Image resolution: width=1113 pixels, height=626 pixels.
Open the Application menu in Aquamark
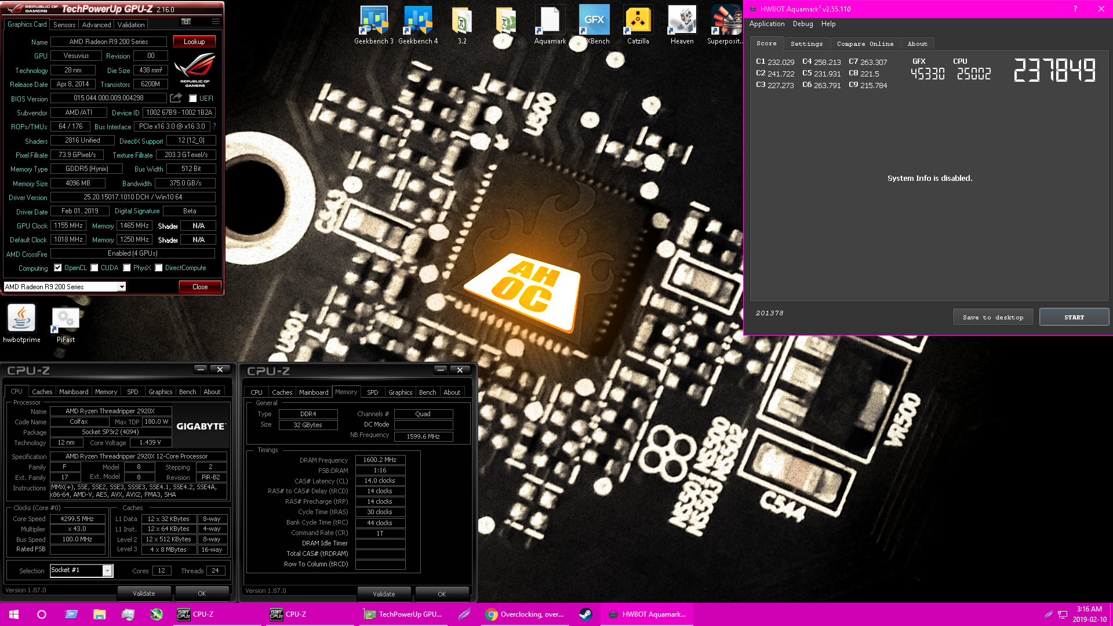pyautogui.click(x=766, y=24)
